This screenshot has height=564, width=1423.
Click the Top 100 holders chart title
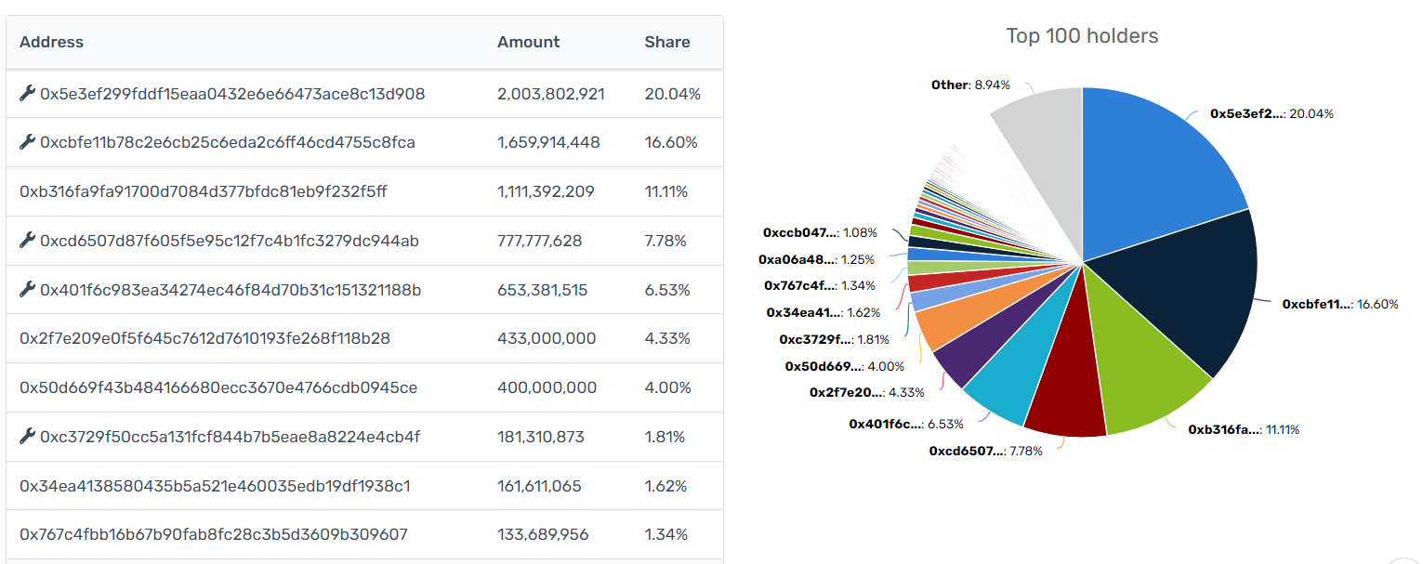pyautogui.click(x=1082, y=36)
